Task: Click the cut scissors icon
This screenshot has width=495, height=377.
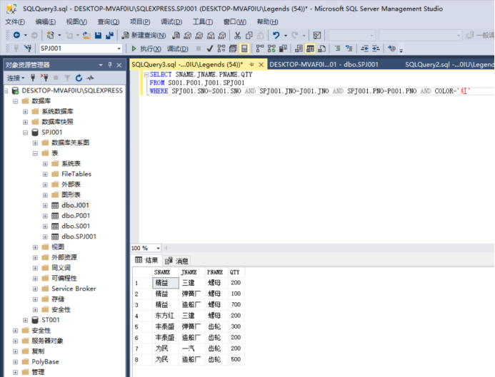Action: [237, 35]
